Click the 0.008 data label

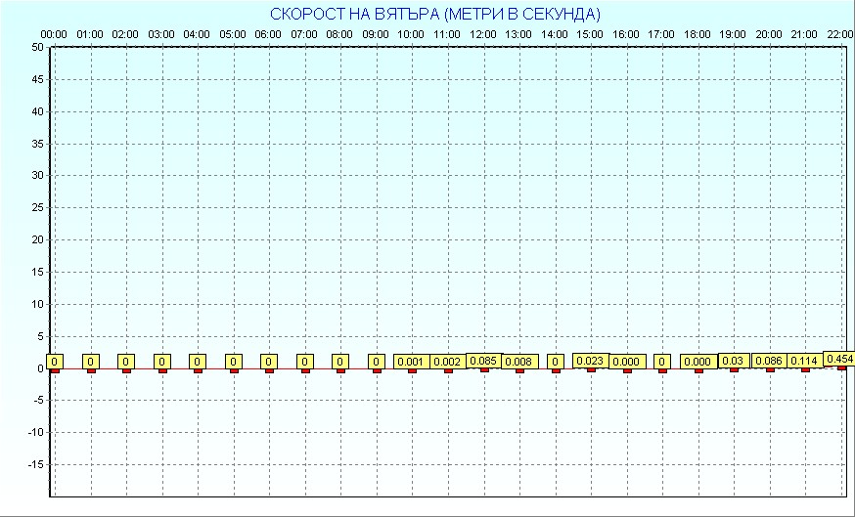pyautogui.click(x=518, y=362)
